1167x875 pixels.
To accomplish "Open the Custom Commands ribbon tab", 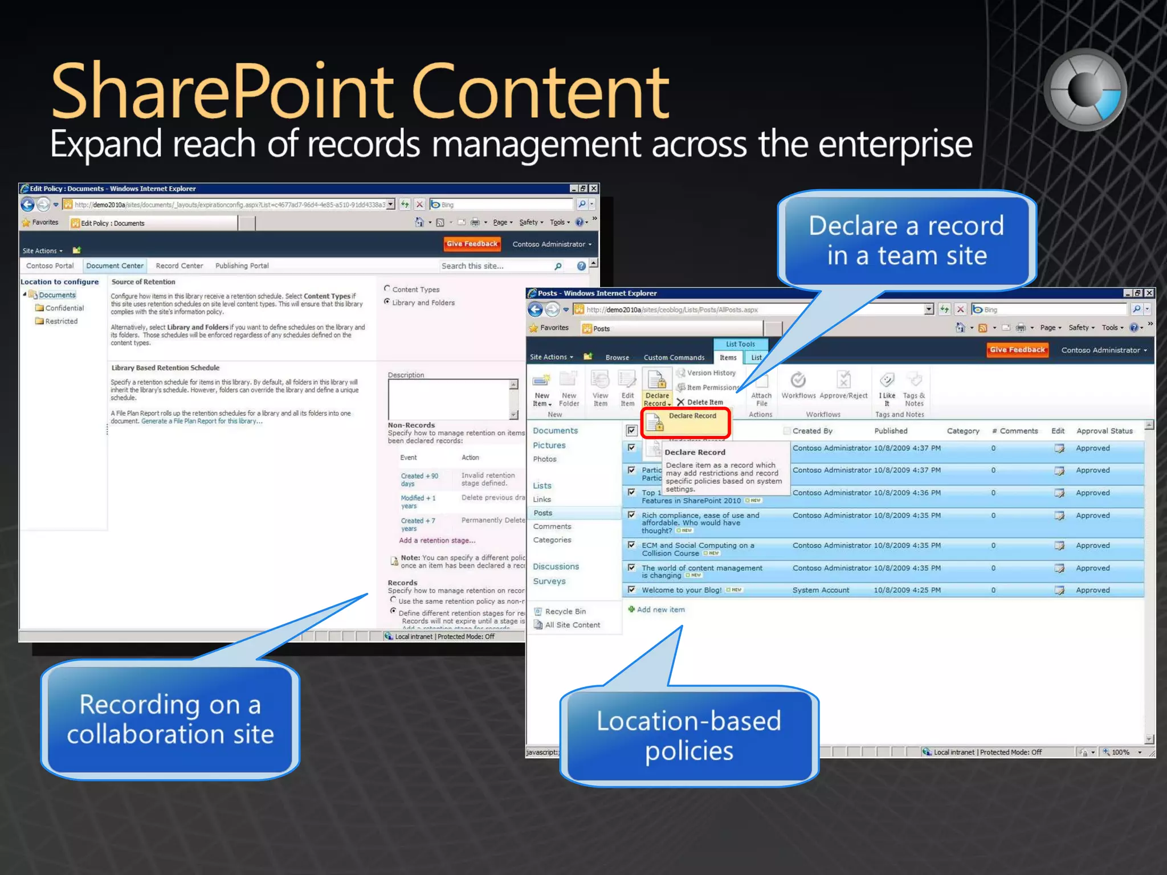I will point(674,358).
